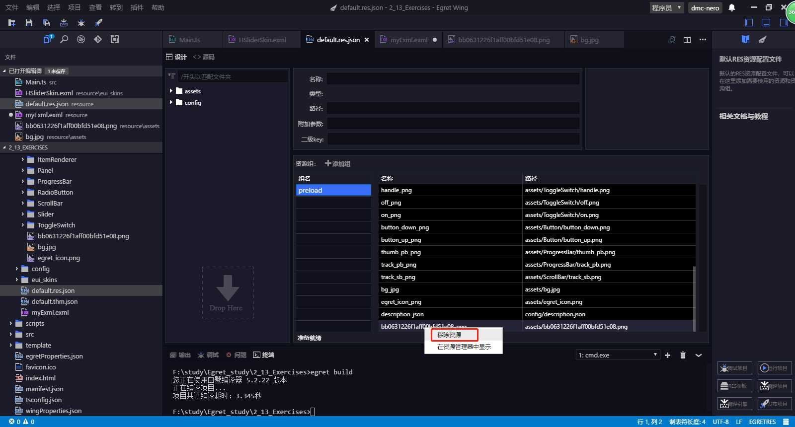Viewport: 795px width, 427px height.
Task: Click the resource file filter input
Action: (x=233, y=76)
